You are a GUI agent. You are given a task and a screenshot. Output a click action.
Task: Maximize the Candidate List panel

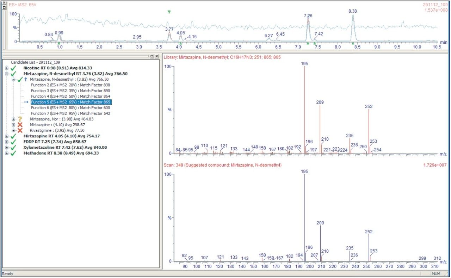point(152,56)
